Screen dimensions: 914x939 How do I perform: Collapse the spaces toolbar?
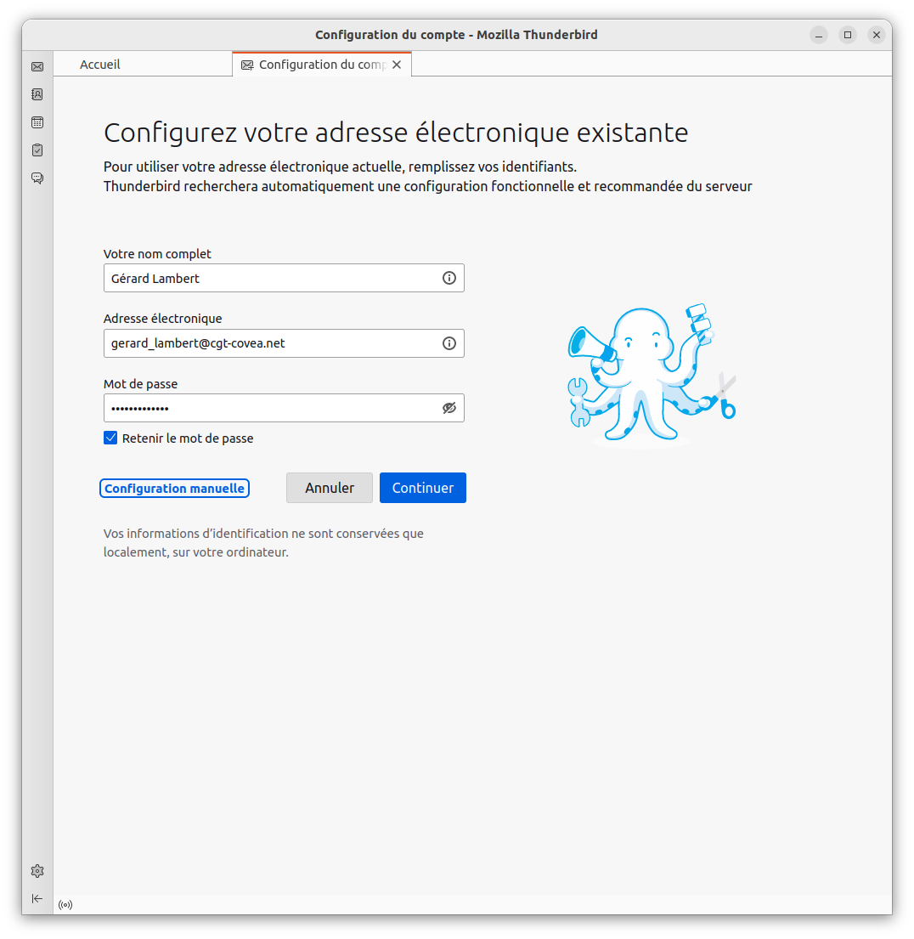tap(37, 898)
